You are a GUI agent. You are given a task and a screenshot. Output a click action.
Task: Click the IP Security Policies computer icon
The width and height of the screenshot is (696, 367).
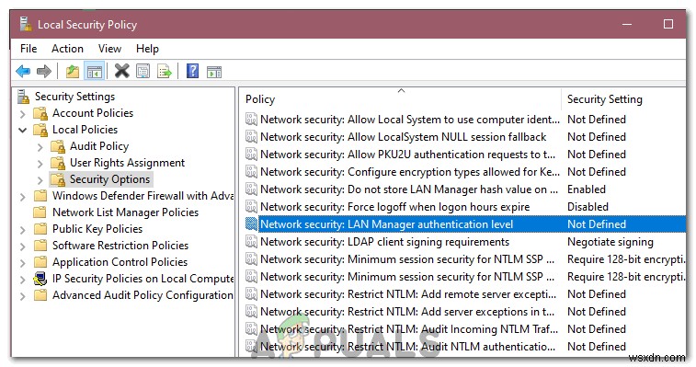[40, 279]
